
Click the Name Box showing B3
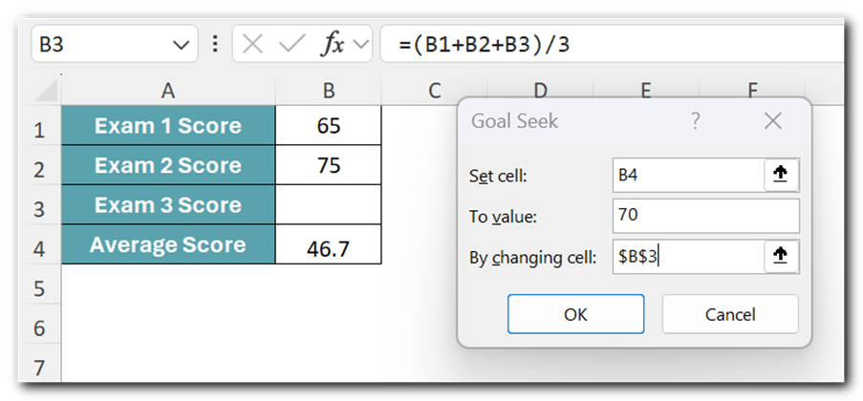click(115, 44)
